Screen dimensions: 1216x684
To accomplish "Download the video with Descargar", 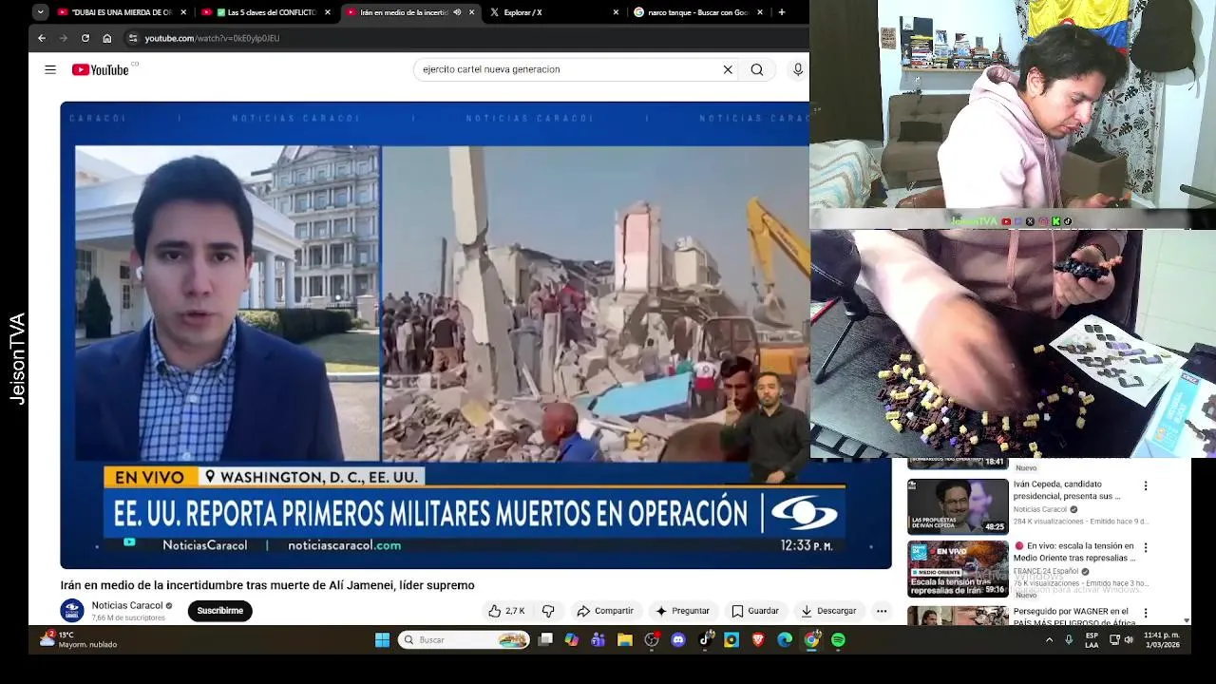I will (829, 611).
